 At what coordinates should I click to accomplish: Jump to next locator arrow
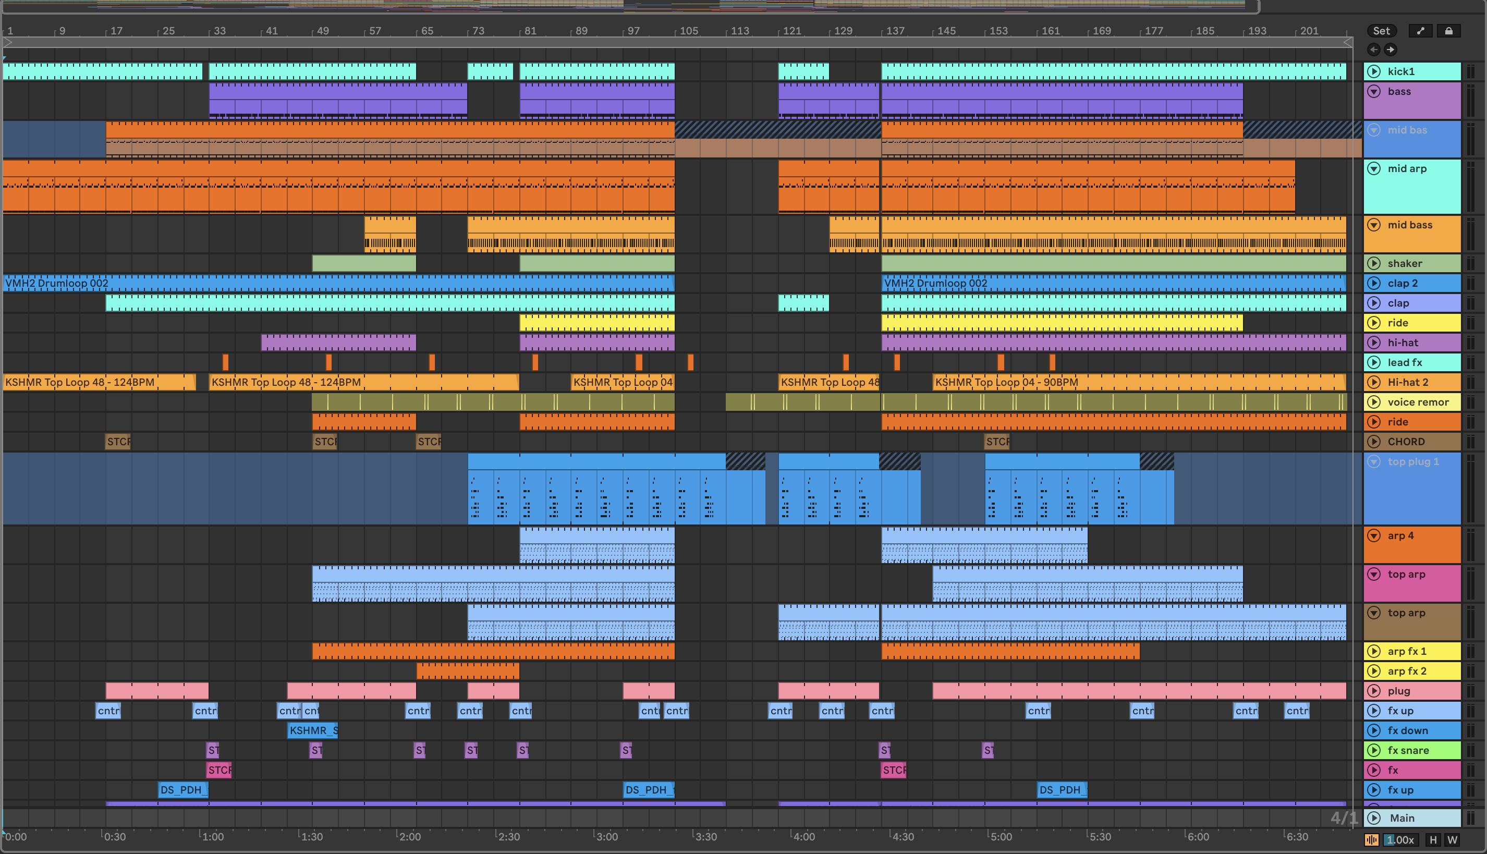[1390, 50]
